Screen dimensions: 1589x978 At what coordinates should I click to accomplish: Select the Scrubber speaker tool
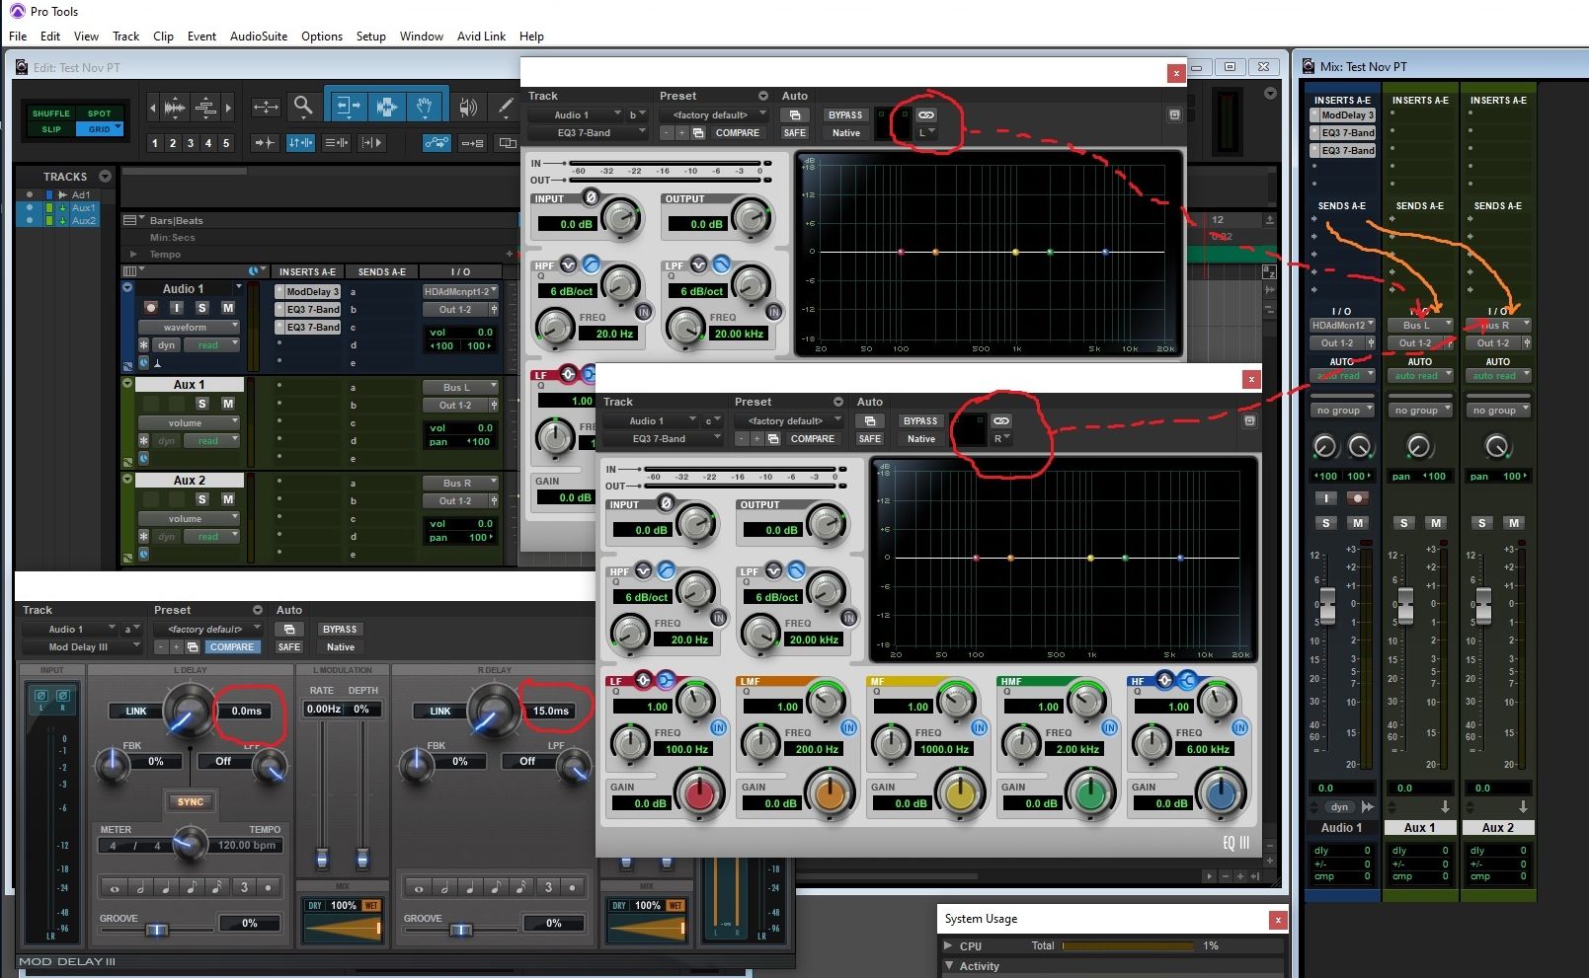coord(469,107)
